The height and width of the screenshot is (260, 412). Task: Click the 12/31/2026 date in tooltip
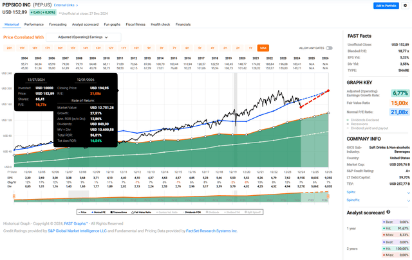tap(86, 80)
